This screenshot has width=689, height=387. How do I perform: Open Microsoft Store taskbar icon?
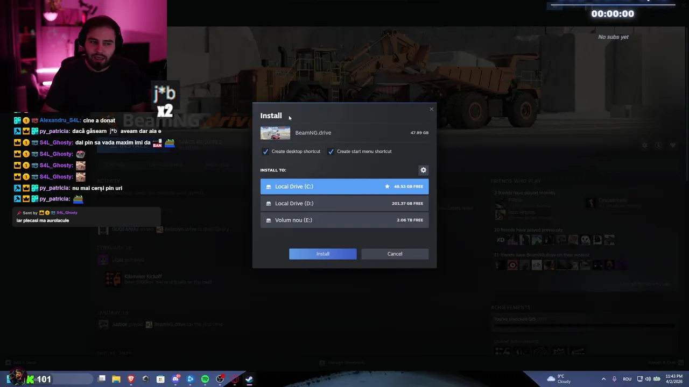160,379
